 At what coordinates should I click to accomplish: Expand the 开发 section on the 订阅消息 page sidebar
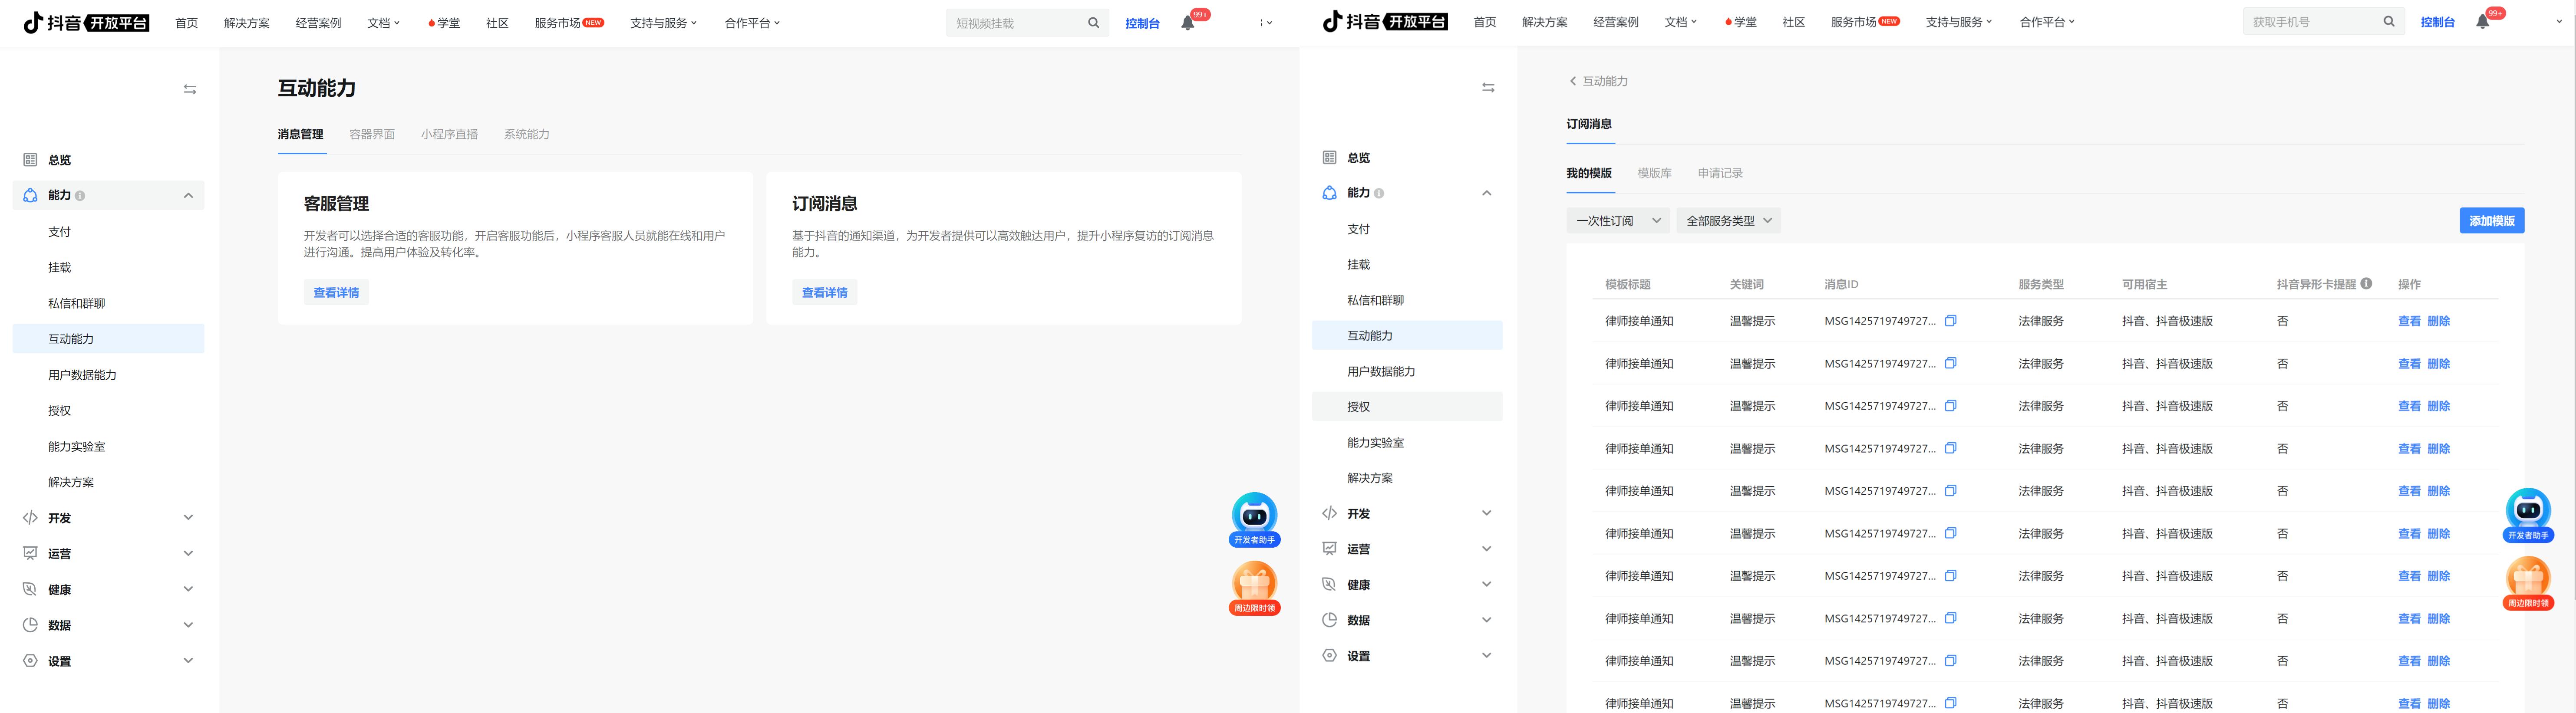1486,513
